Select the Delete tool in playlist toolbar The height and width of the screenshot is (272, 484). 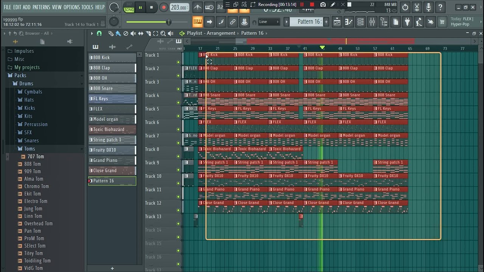pos(126,33)
